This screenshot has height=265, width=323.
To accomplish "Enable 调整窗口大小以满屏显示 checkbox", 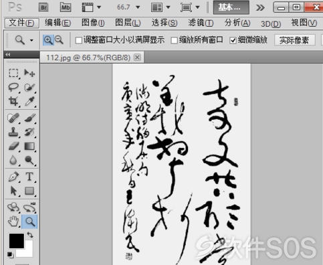I will pyautogui.click(x=78, y=41).
